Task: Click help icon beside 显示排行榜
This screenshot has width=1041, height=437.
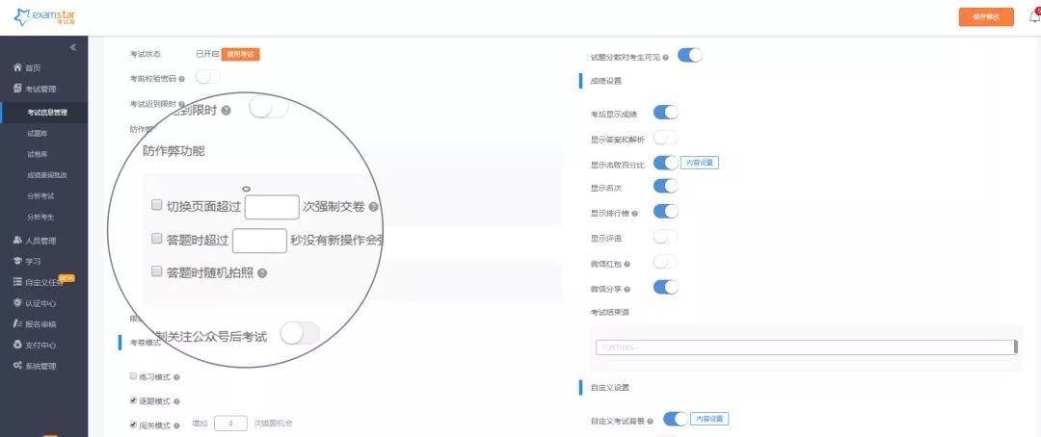Action: pyautogui.click(x=635, y=214)
